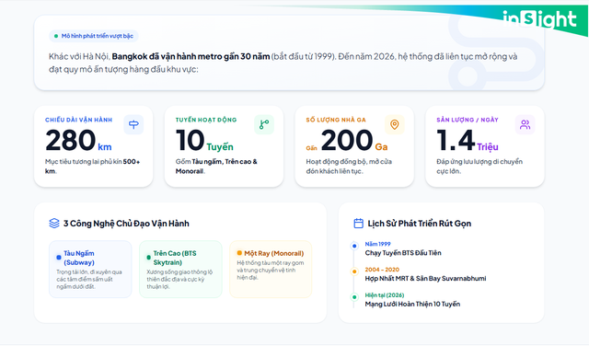Click Hợp Nhất MRT & Sân Bay Suvarnabhumi text
Viewport: 589px width, 346px height.
point(425,279)
